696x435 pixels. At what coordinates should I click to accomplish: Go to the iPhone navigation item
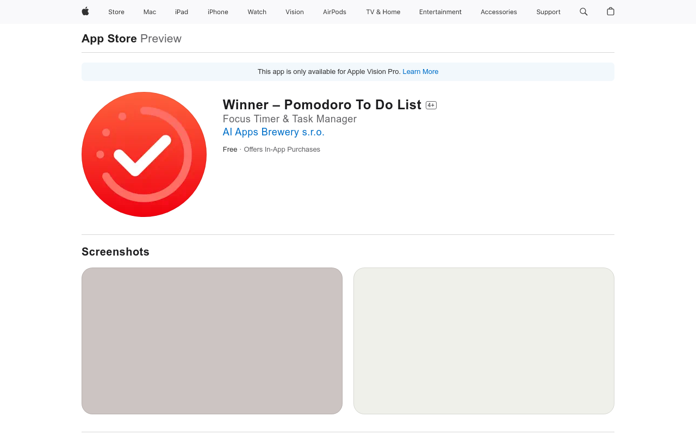pos(218,12)
